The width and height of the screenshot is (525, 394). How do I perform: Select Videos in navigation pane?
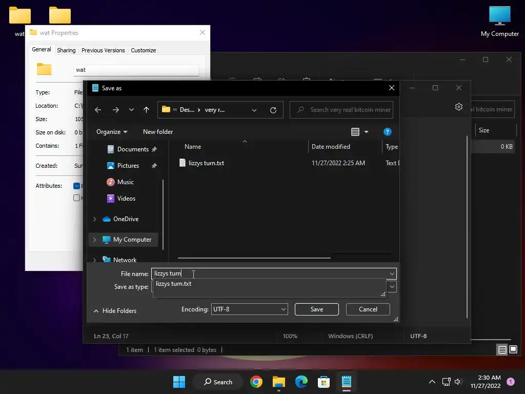(126, 199)
